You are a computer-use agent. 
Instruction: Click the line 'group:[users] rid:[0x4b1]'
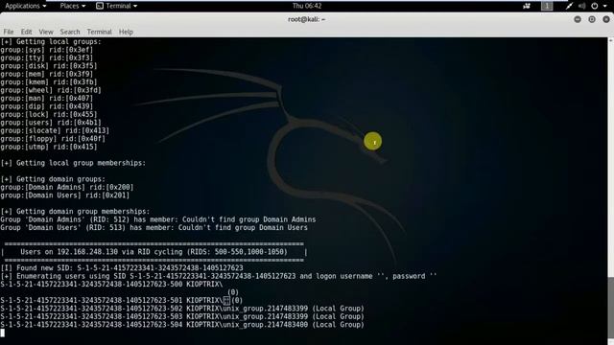[51, 123]
